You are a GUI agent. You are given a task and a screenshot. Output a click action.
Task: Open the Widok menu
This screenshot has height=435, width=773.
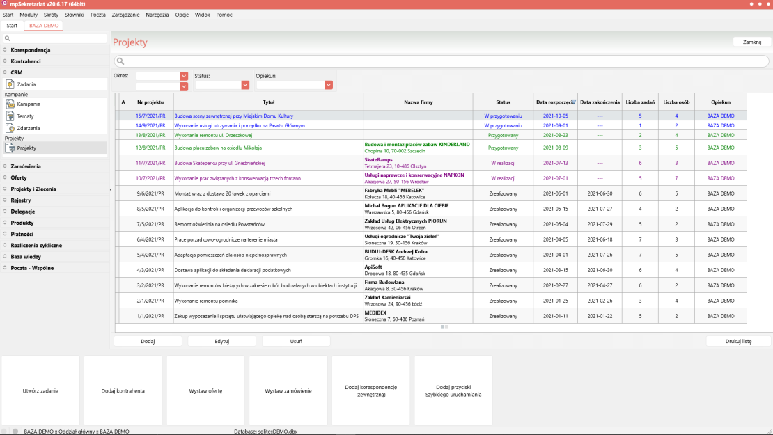pyautogui.click(x=202, y=15)
